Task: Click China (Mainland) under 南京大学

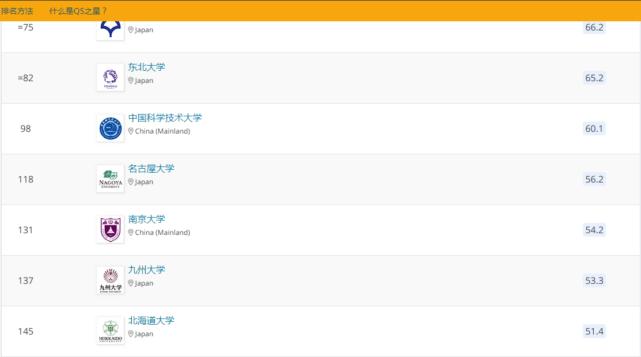Action: [162, 233]
